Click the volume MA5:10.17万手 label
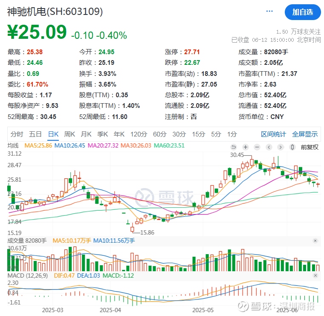Viewport: 324px width, 316px height. 72,241
